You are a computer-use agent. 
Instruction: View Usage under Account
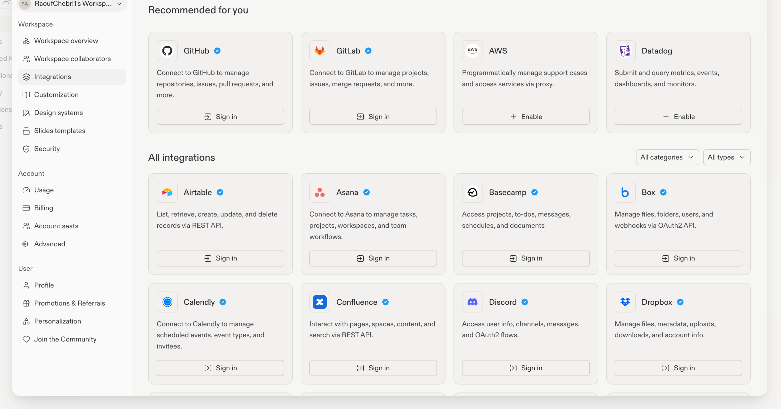pyautogui.click(x=72, y=190)
